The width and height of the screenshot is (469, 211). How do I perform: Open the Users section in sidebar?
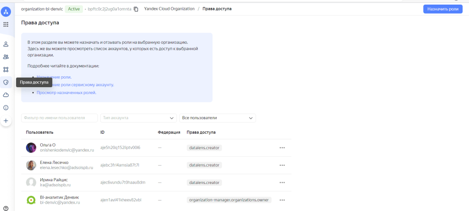(x=6, y=44)
